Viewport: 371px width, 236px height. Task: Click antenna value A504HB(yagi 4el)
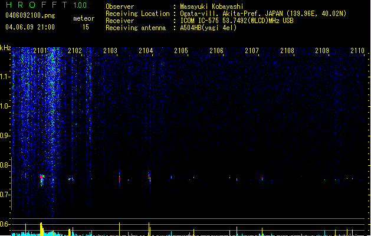208,28
